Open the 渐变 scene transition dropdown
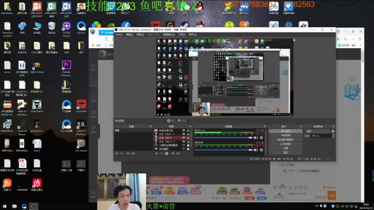The height and width of the screenshot is (210, 374). 317,131
